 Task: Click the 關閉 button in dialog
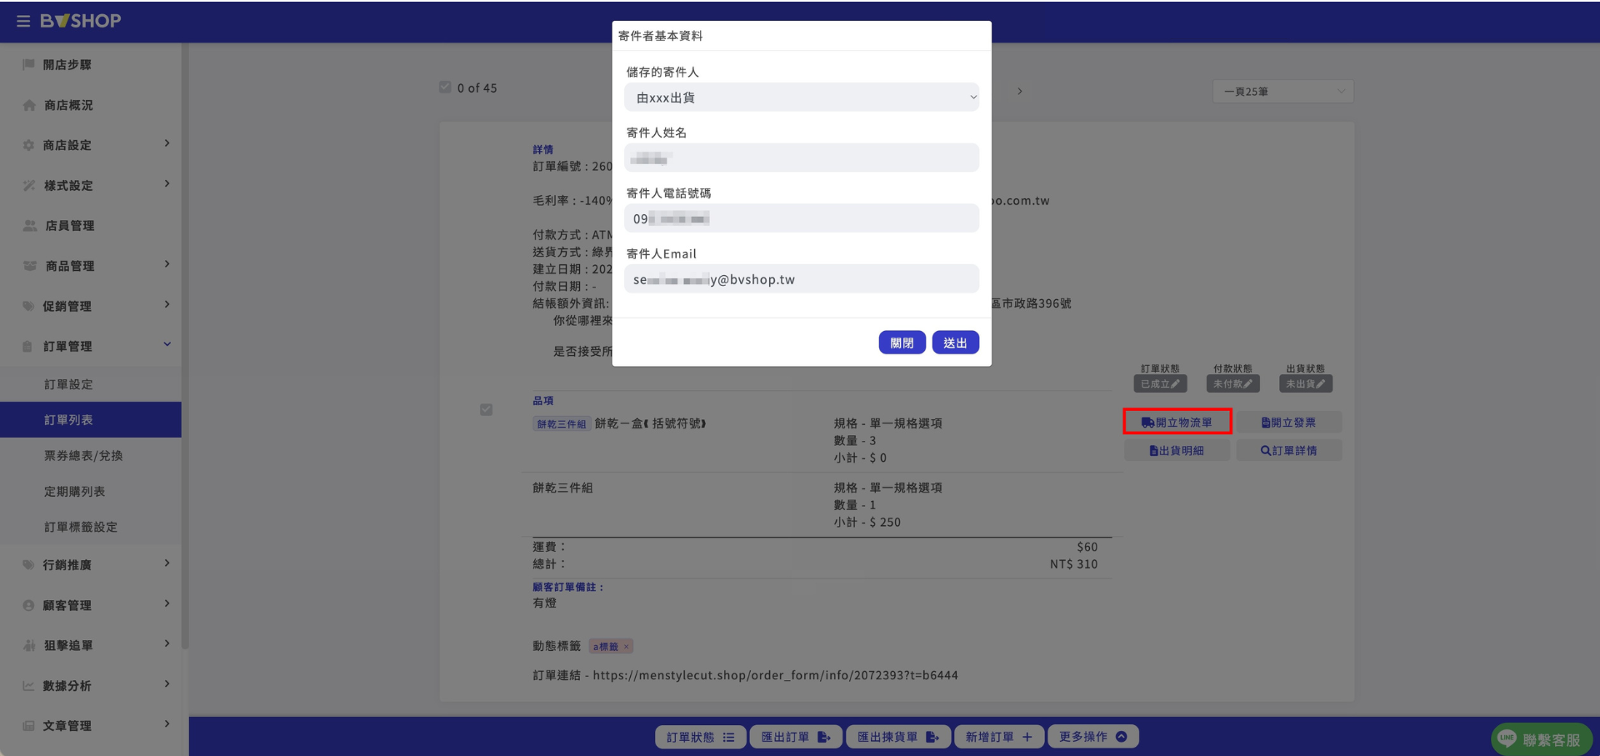point(902,343)
